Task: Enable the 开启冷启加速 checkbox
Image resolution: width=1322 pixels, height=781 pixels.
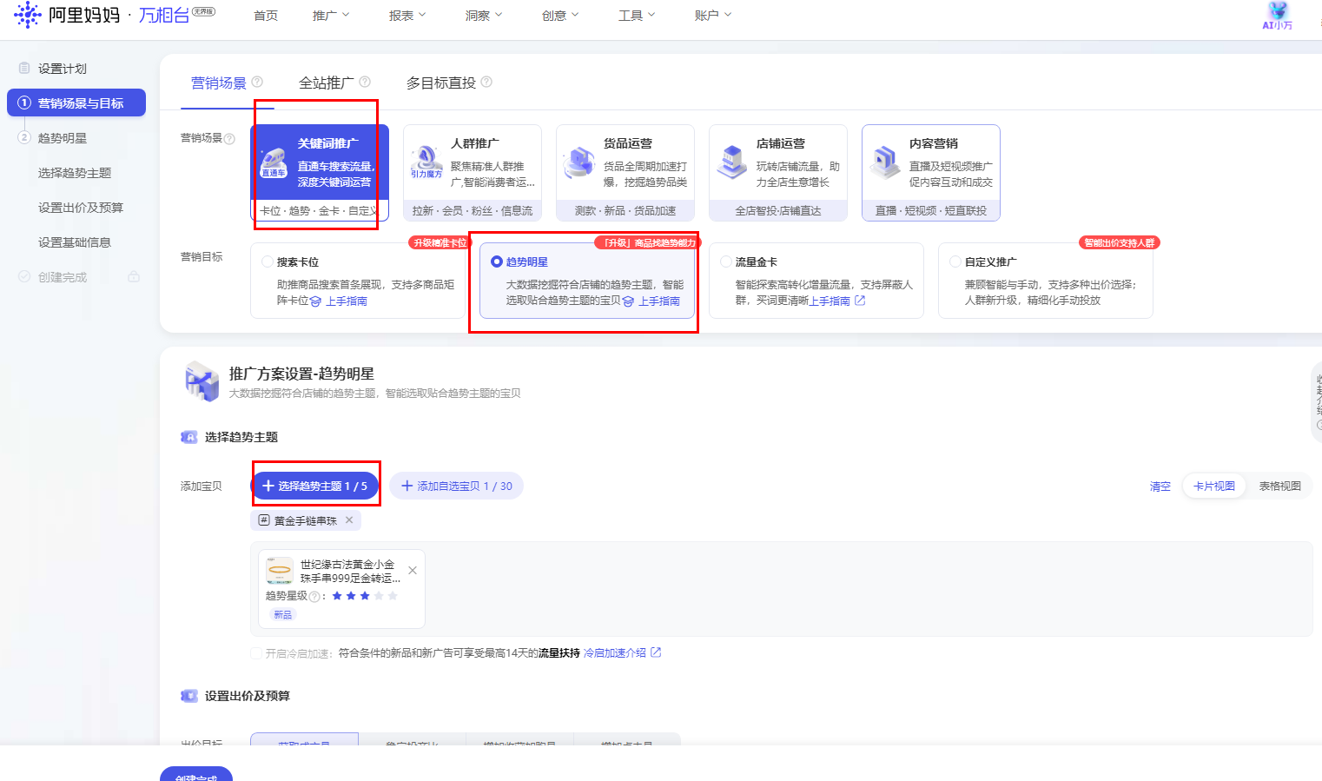Action: click(256, 653)
